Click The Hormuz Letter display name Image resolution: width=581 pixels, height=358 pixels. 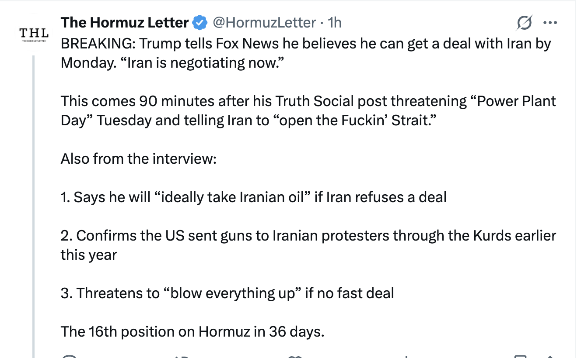[x=124, y=22]
